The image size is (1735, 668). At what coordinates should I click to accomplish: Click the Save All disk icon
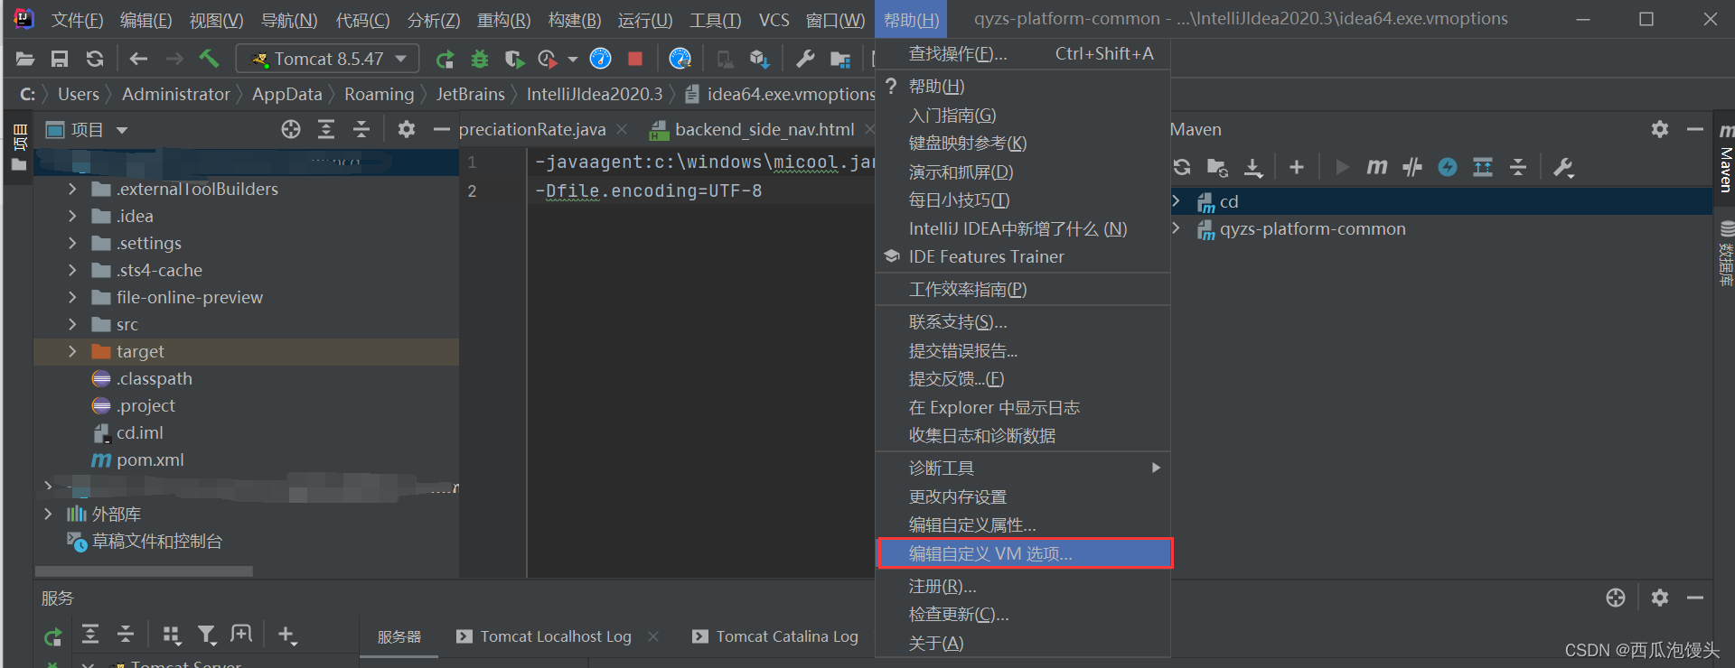pyautogui.click(x=60, y=60)
